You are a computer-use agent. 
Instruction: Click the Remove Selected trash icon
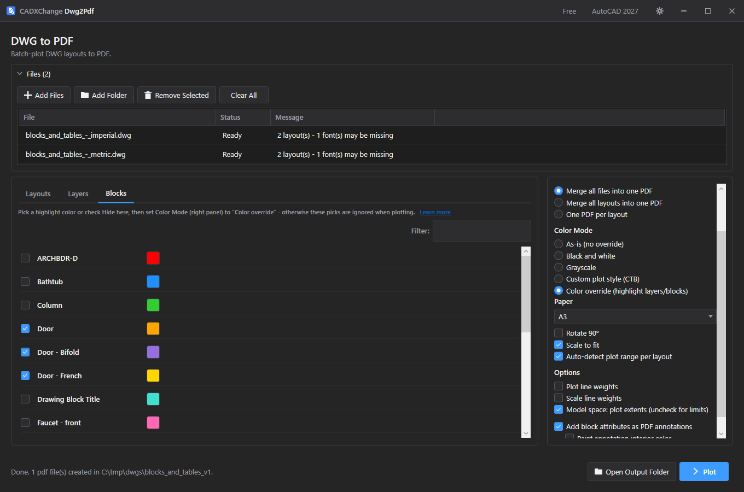tap(148, 95)
